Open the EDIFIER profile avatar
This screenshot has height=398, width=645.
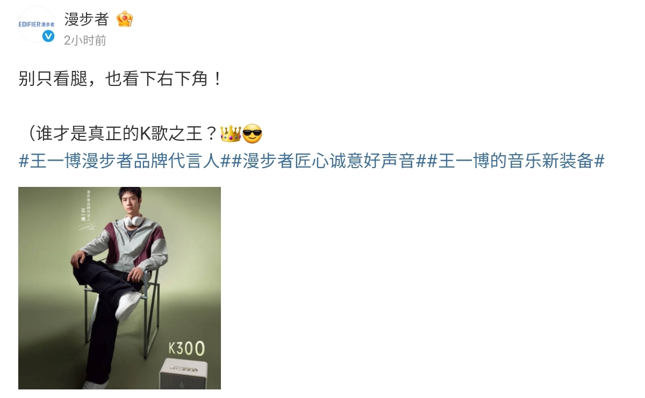point(37,24)
